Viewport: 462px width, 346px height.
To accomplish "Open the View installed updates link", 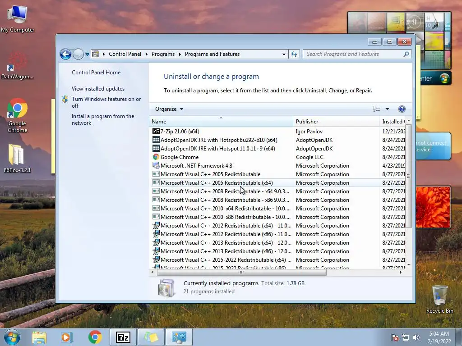I will [98, 89].
